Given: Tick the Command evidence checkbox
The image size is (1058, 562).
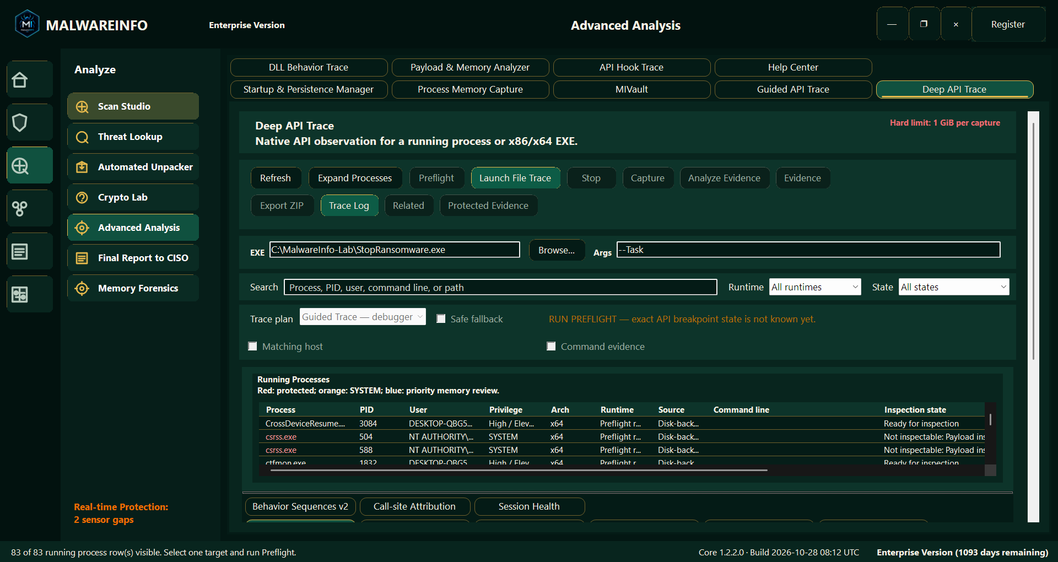Looking at the screenshot, I should (551, 347).
